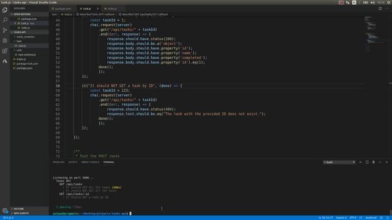Select task.js in Open Editors list
Screen dimensions: 392x220
29,23
